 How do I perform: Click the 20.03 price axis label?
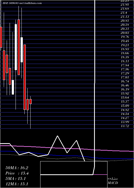(125, 33)
